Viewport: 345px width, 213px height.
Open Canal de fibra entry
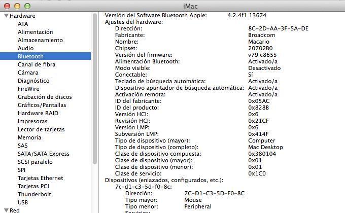coord(37,64)
